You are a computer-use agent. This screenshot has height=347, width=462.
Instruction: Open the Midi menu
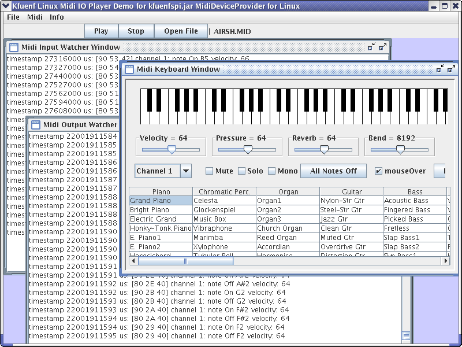(35, 17)
